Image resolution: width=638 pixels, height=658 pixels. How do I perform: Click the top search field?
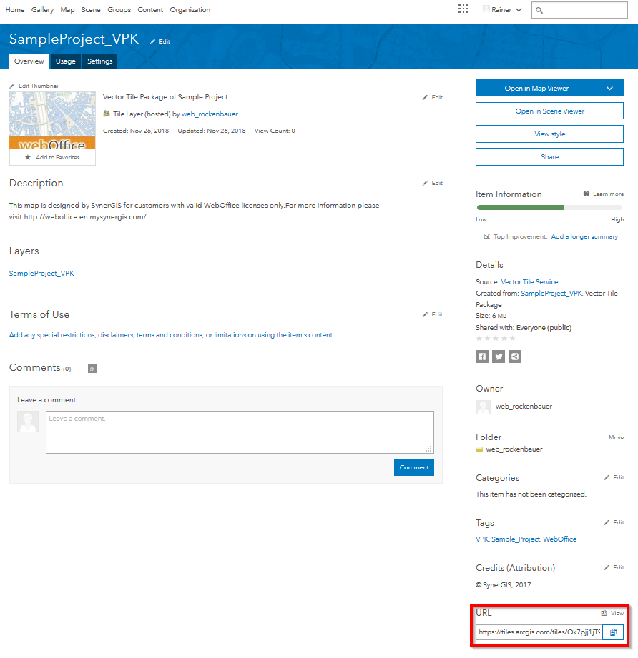582,10
